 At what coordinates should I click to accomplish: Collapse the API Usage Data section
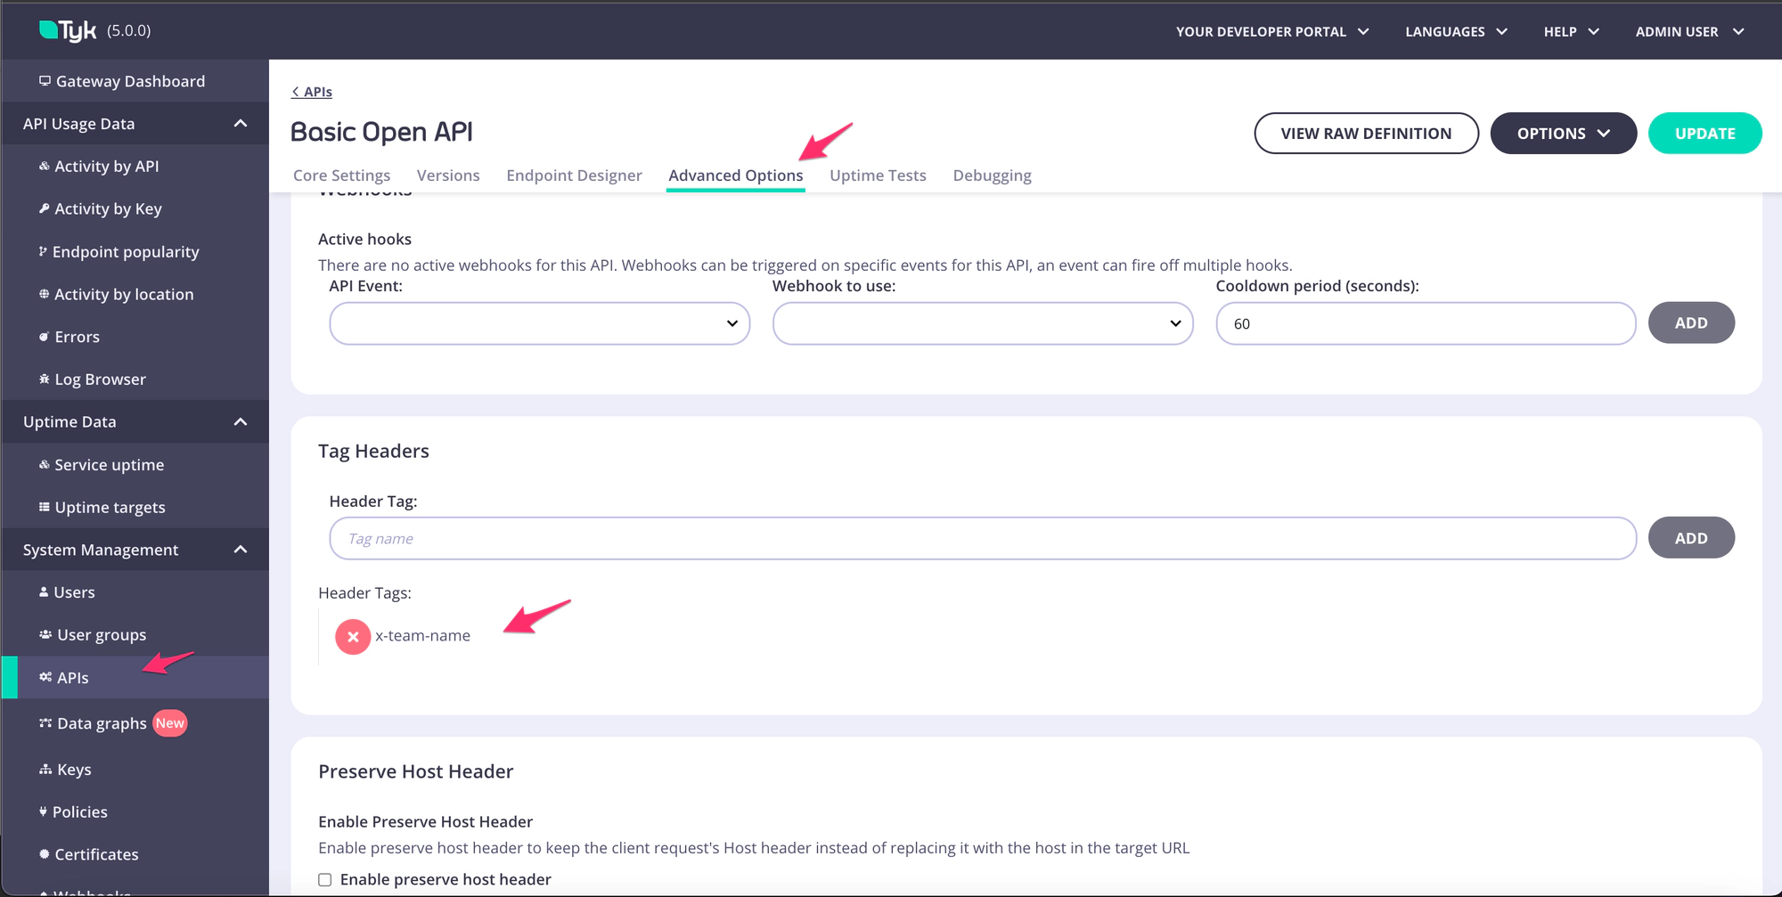click(240, 124)
